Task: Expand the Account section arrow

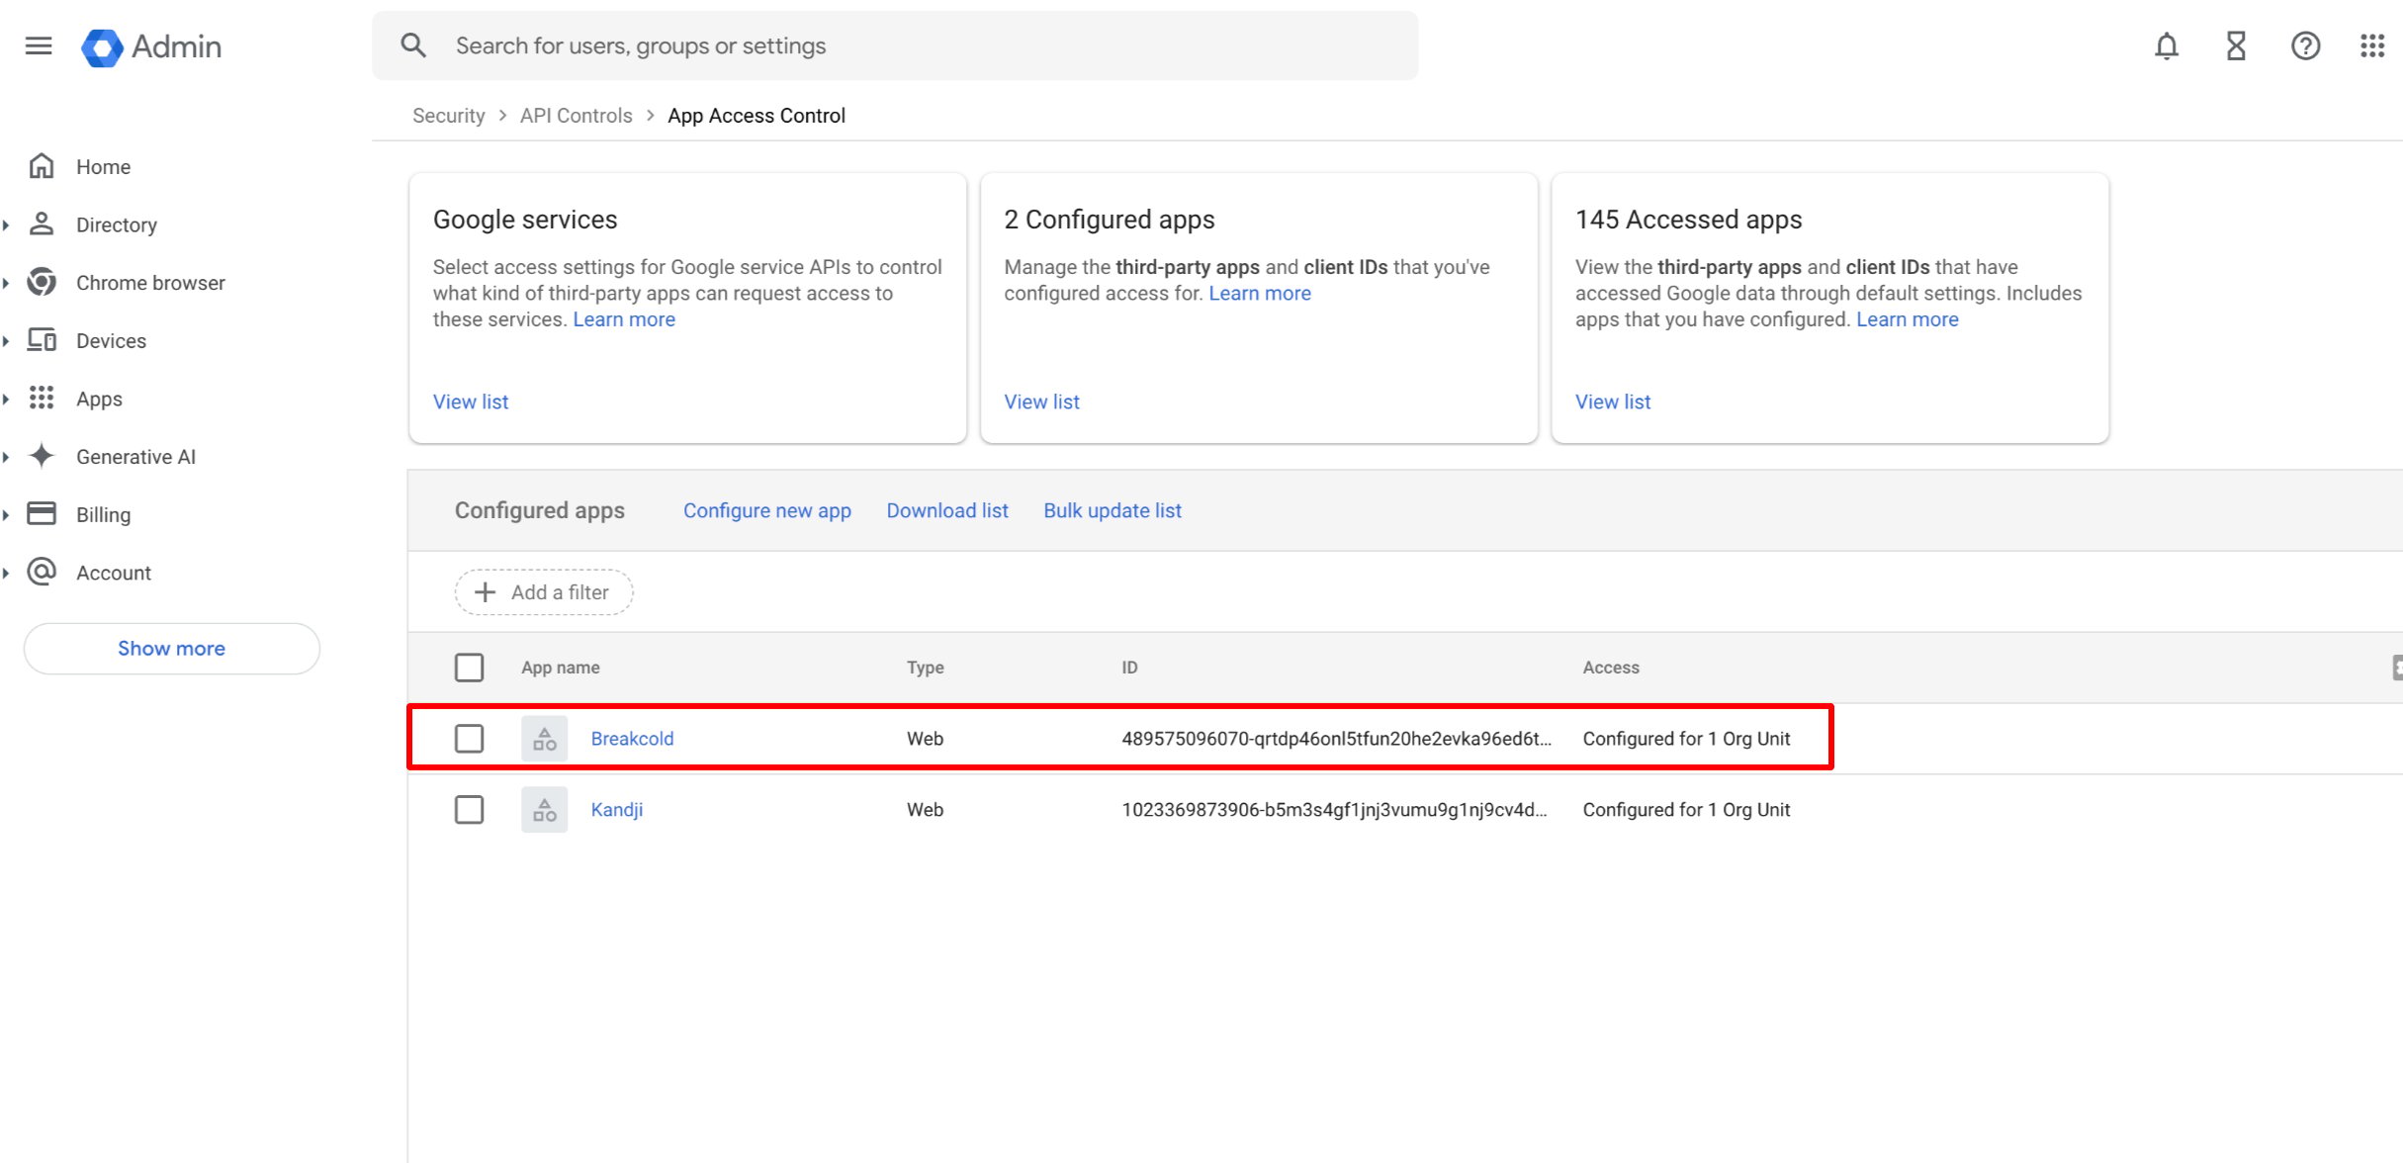Action: click(6, 573)
